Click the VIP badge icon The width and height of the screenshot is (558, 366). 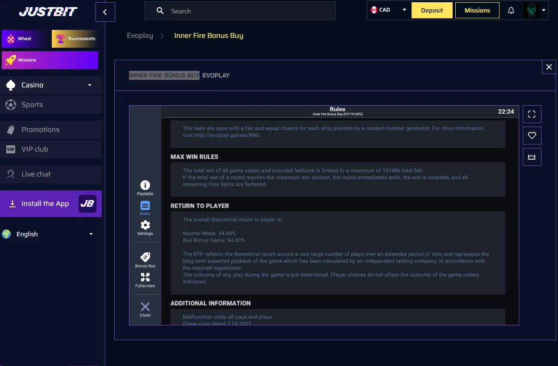[x=11, y=149]
